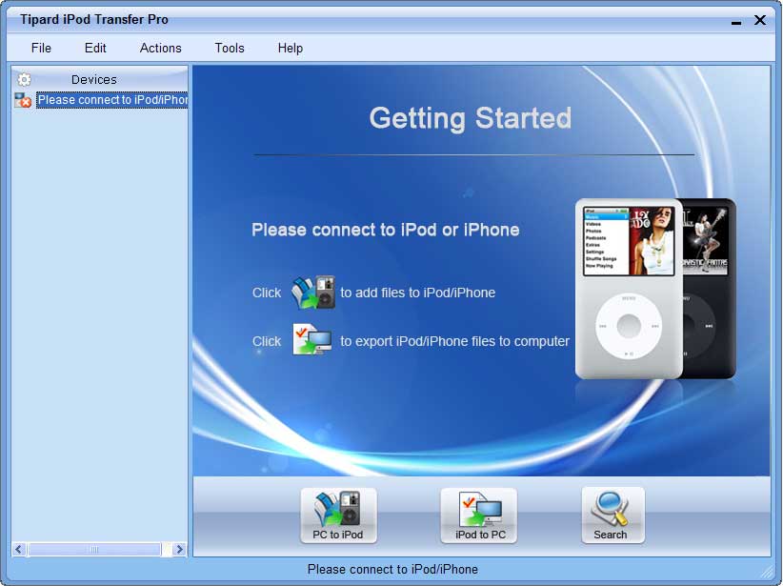783x586 pixels.
Task: Click the black iPod classic image
Action: pos(710,289)
